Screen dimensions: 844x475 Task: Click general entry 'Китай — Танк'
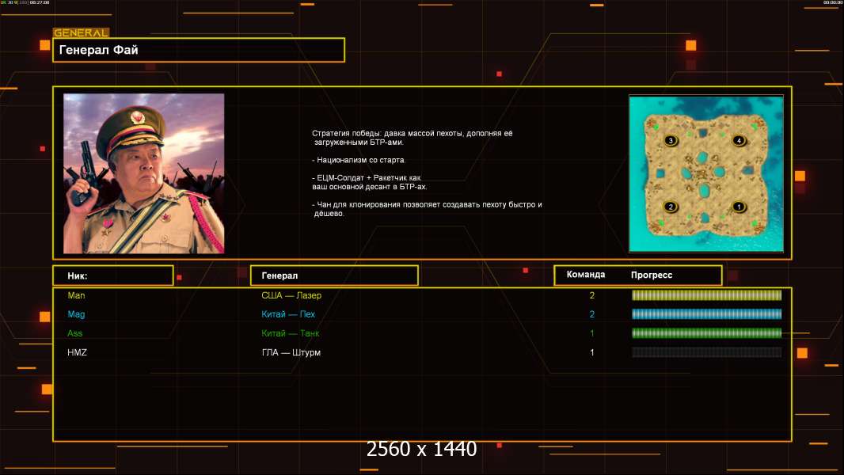pyautogui.click(x=290, y=333)
